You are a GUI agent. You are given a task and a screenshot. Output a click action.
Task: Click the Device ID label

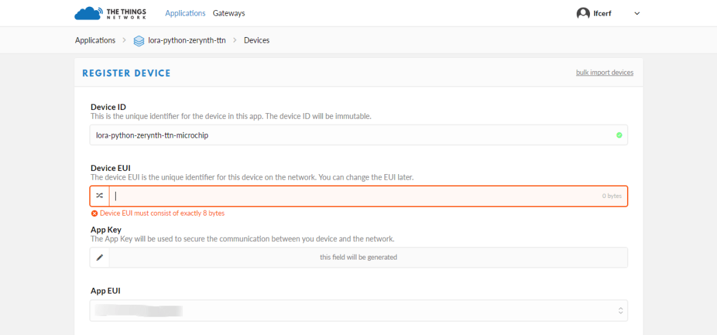click(108, 107)
